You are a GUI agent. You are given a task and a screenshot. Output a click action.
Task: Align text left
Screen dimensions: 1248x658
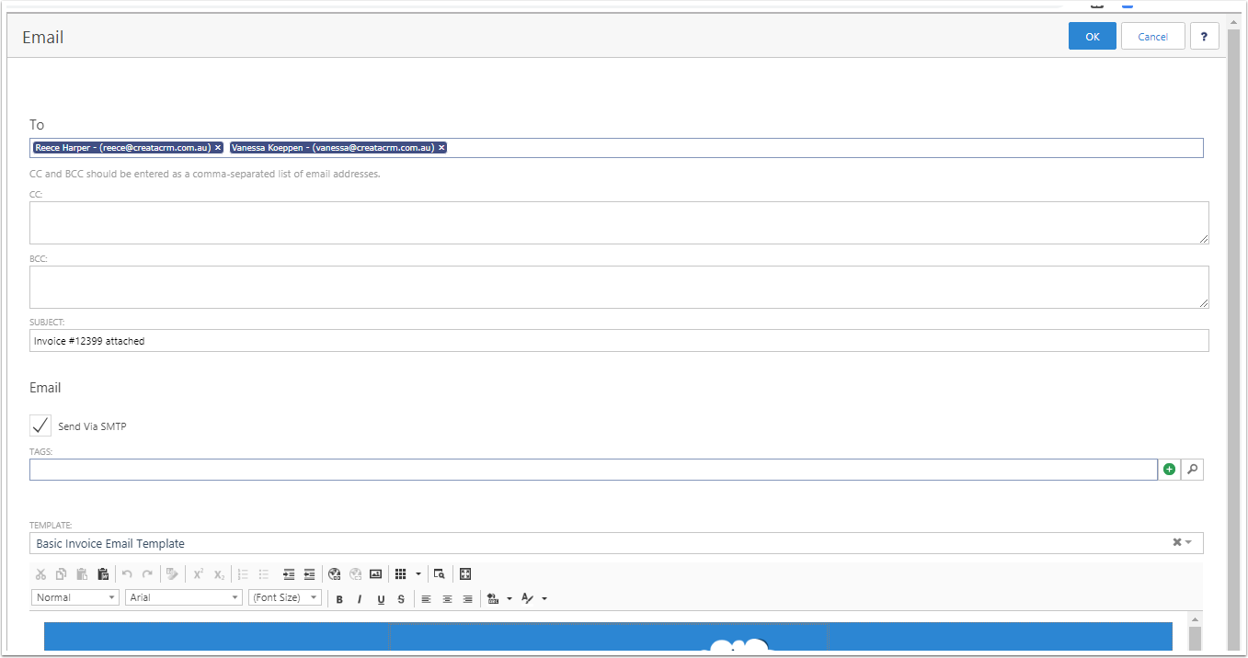tap(426, 599)
